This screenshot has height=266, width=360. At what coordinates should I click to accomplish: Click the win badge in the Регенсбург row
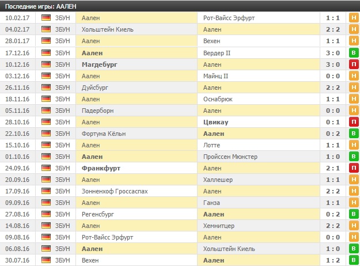tap(354, 214)
